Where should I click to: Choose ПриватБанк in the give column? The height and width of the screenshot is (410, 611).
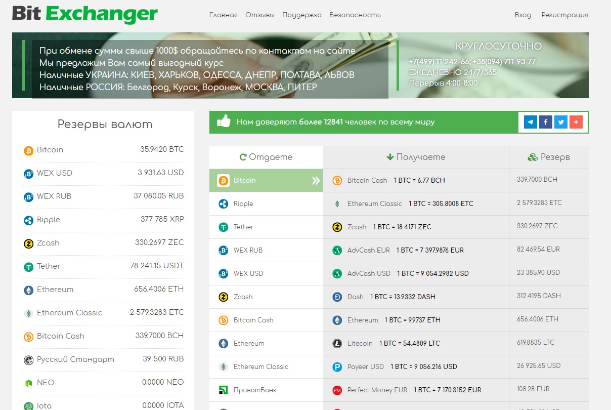[266, 390]
